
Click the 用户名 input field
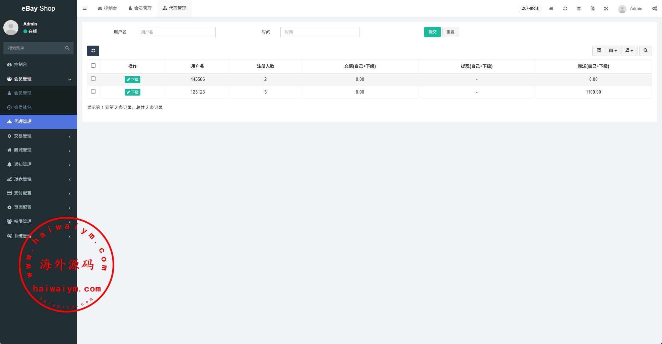click(176, 32)
